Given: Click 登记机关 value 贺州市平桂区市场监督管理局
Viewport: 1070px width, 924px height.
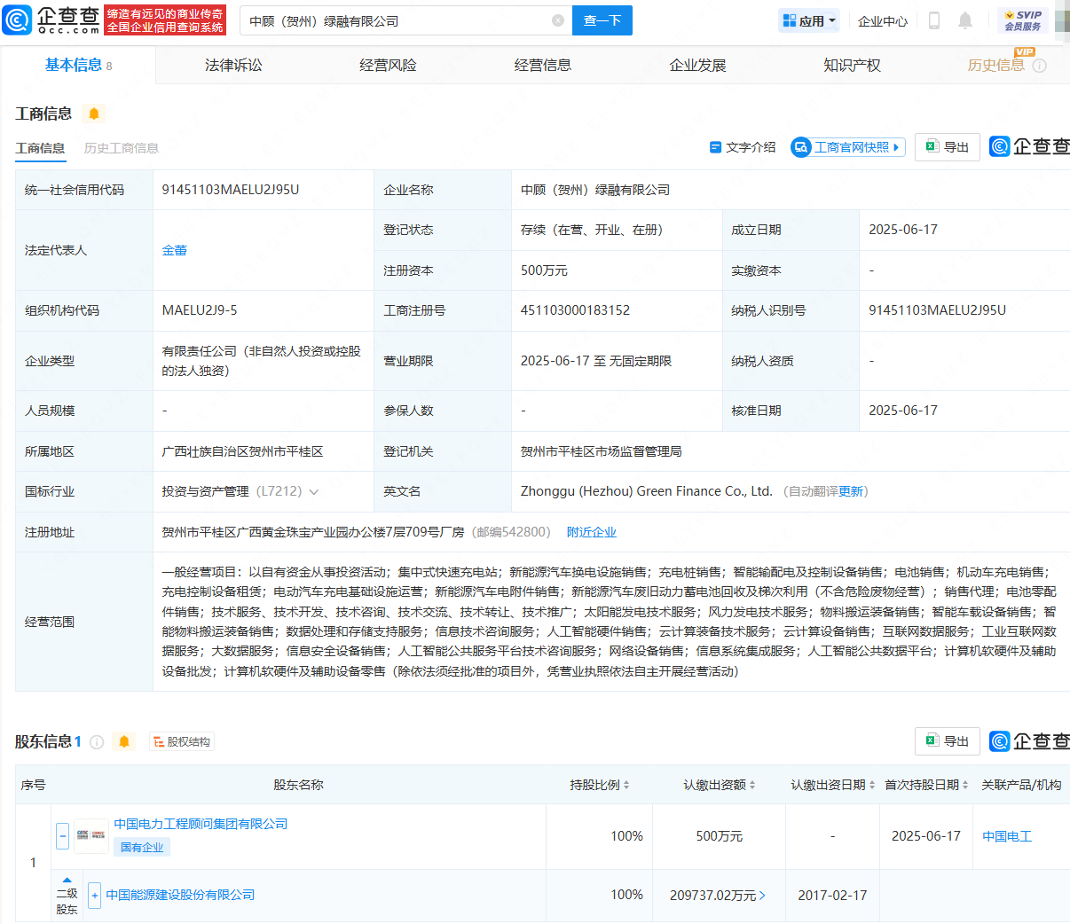Looking at the screenshot, I should coord(602,451).
